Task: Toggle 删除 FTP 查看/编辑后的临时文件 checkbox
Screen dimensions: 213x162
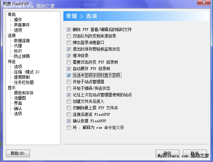Action: coord(69,29)
